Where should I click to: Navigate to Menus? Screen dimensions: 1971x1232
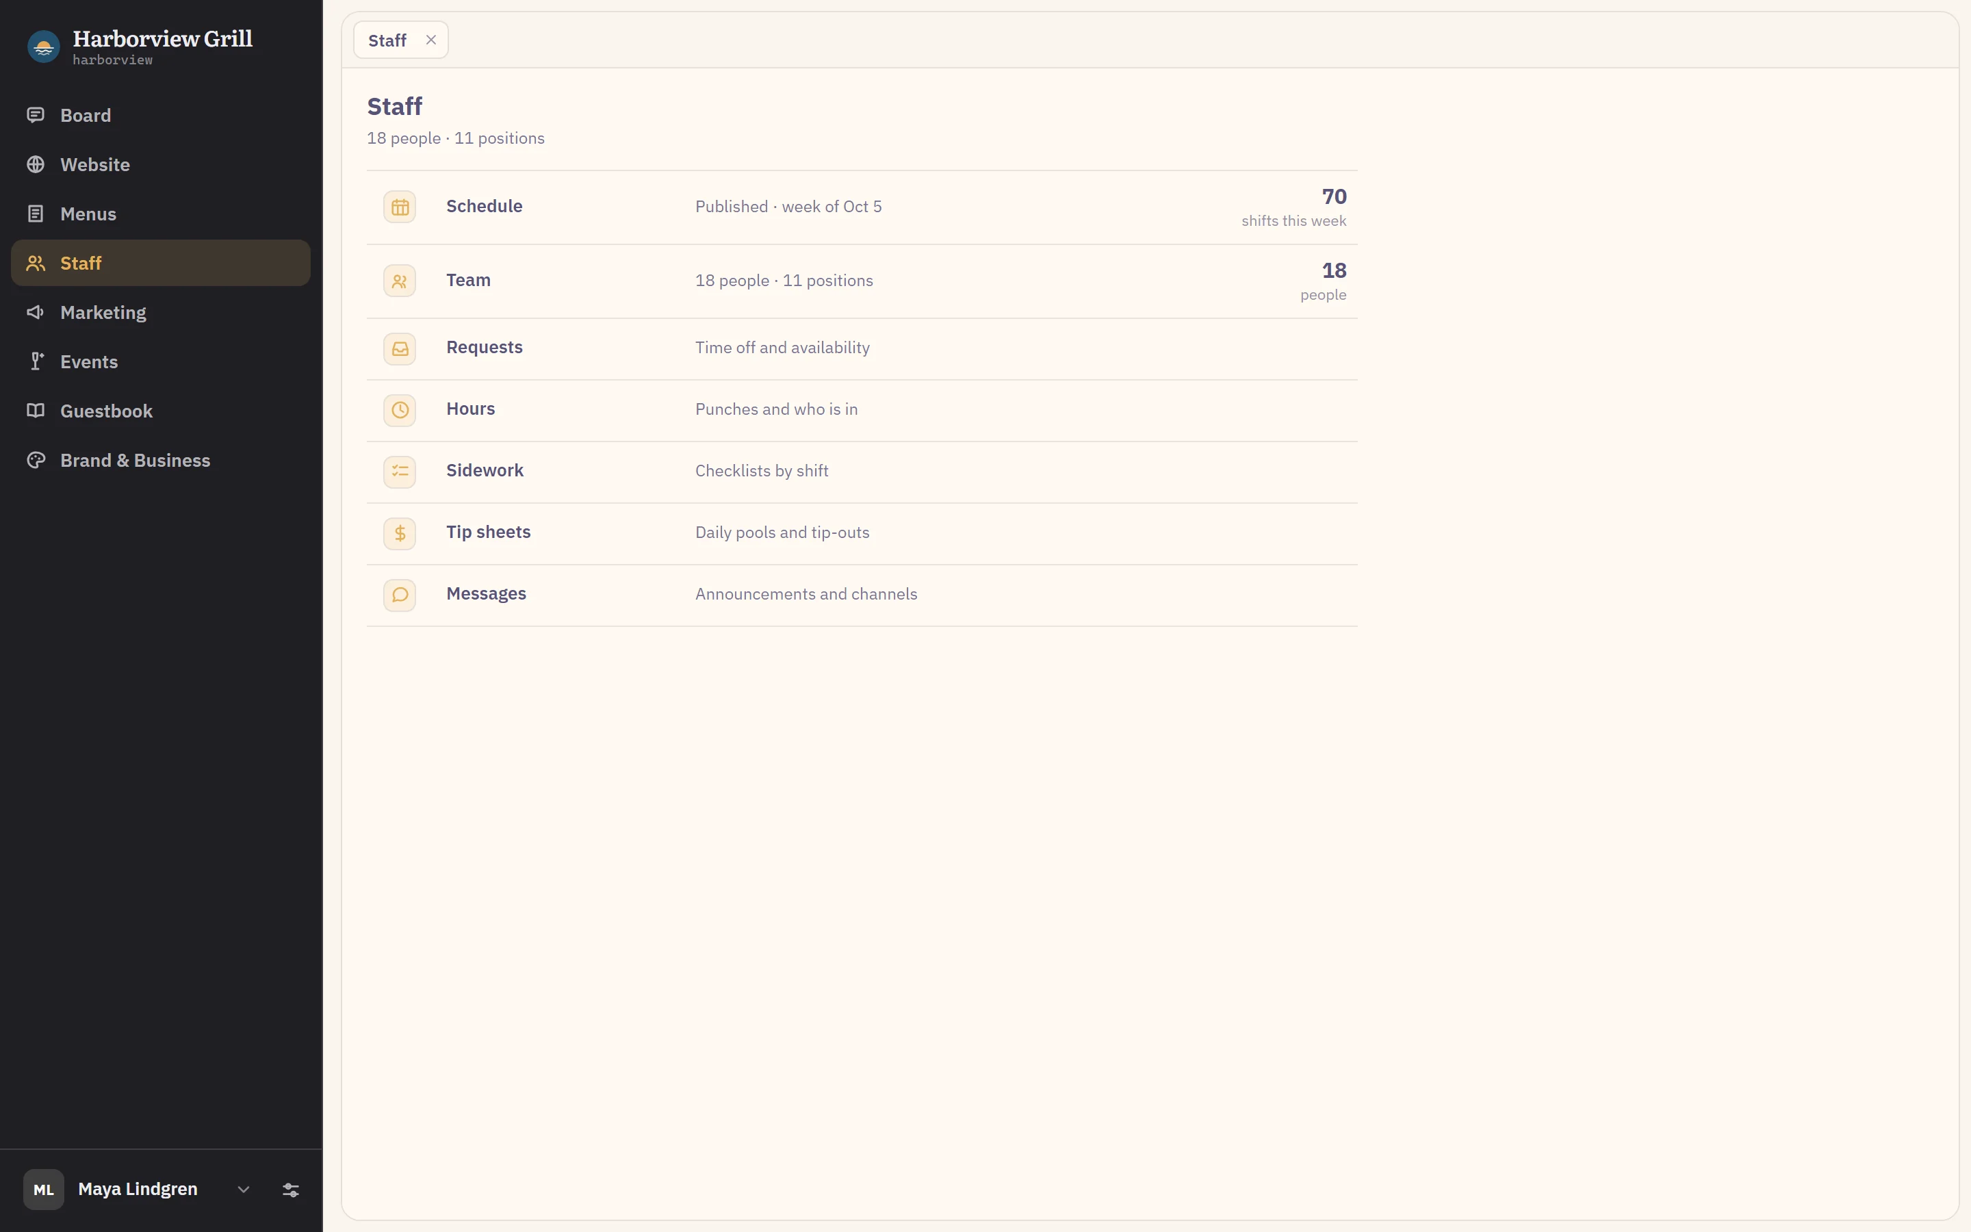pyautogui.click(x=160, y=214)
